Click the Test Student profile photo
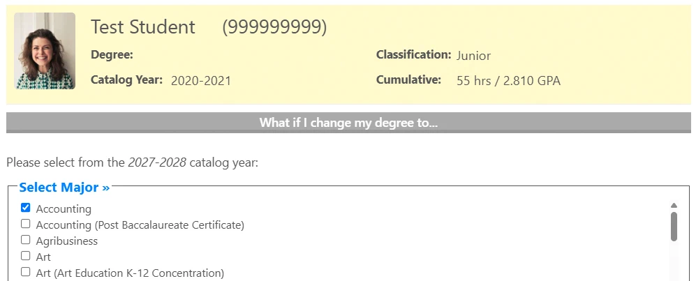This screenshot has width=696, height=281. click(x=45, y=51)
